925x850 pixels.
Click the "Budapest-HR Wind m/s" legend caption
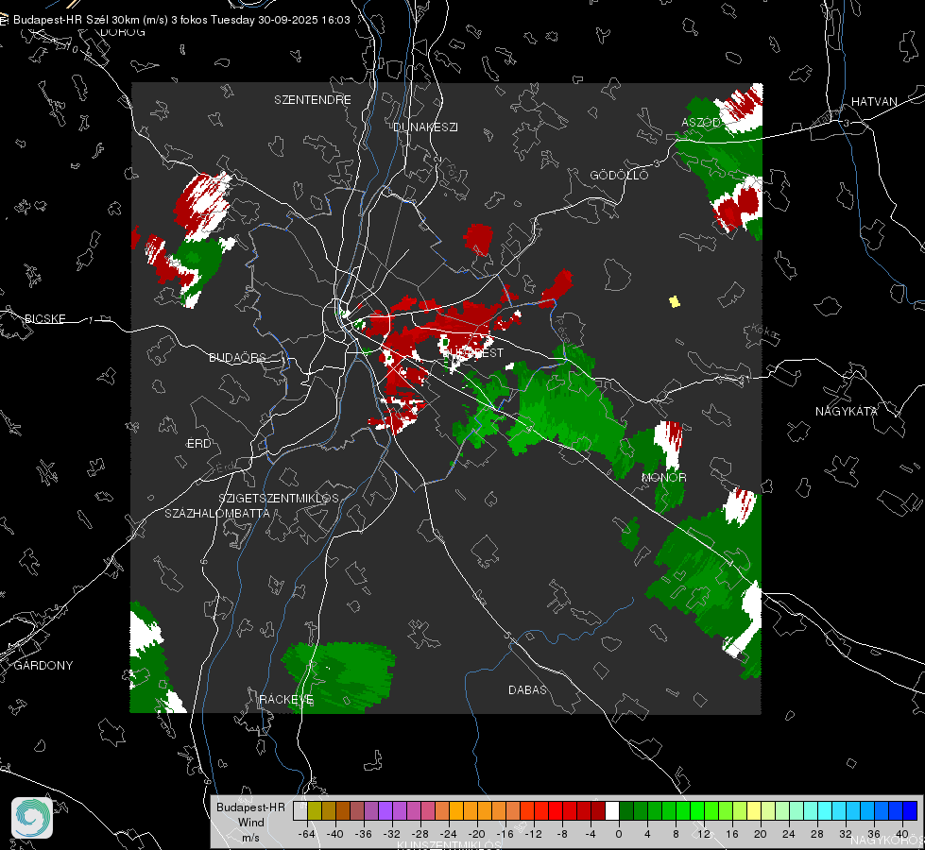click(x=250, y=823)
